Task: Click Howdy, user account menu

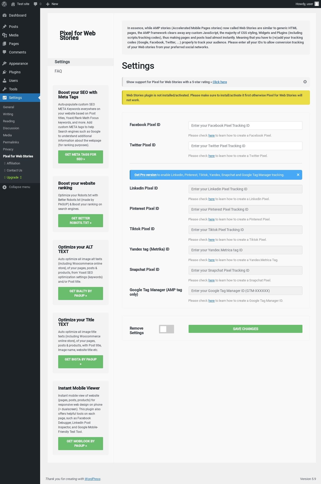Action: click(x=307, y=4)
